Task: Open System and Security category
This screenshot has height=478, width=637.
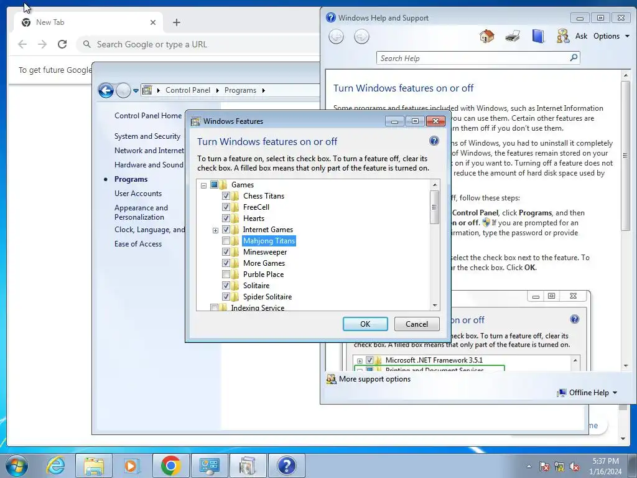Action: pyautogui.click(x=147, y=136)
